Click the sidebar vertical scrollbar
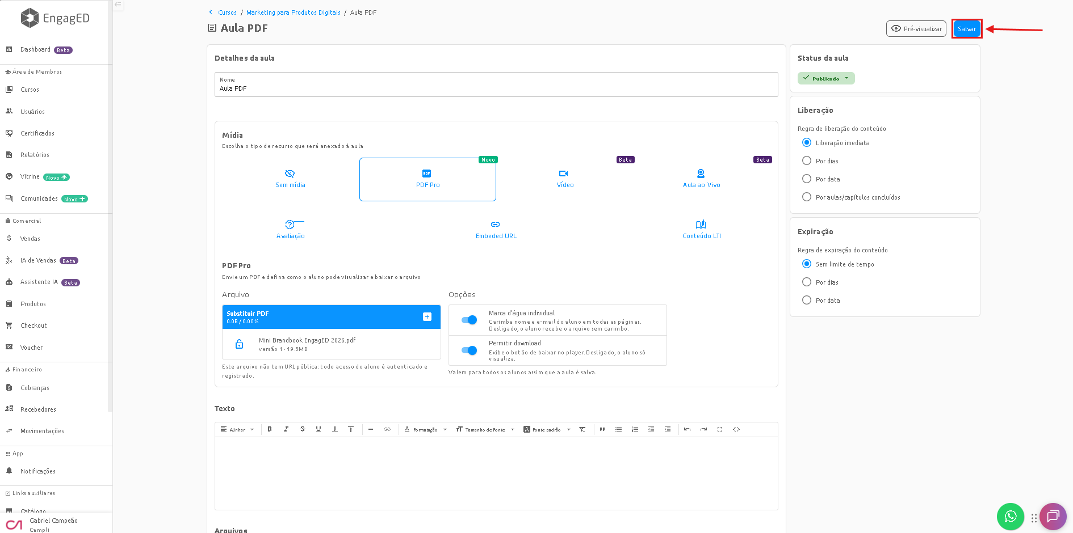This screenshot has width=1073, height=533. [110, 206]
